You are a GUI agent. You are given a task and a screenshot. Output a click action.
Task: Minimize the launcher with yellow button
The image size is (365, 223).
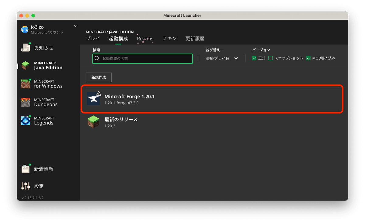point(27,15)
